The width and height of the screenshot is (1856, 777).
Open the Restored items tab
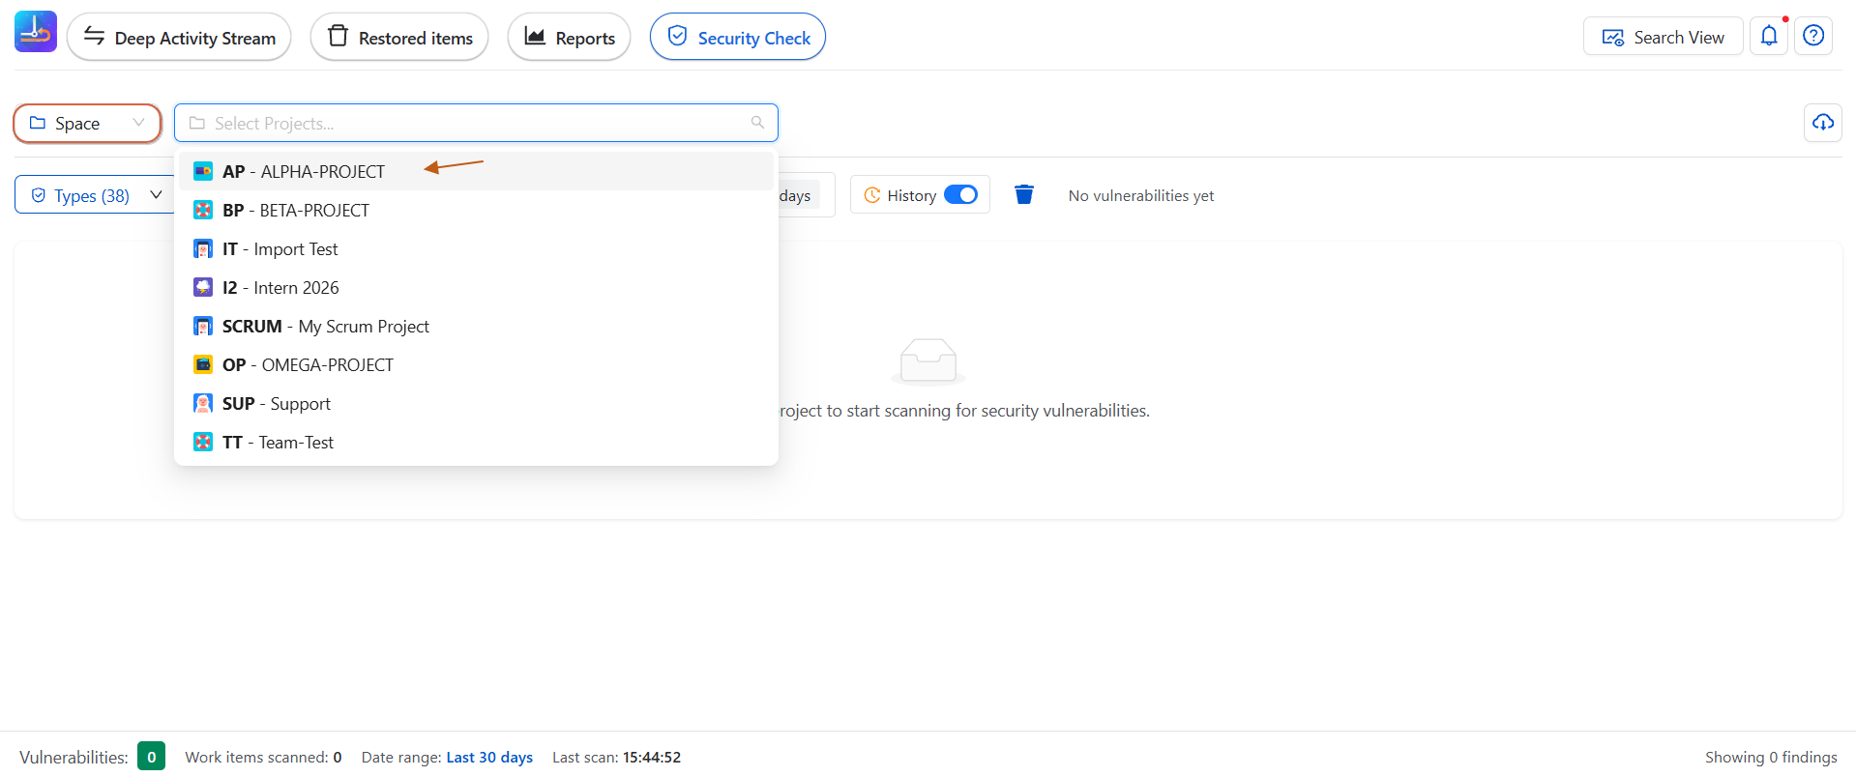click(x=399, y=37)
